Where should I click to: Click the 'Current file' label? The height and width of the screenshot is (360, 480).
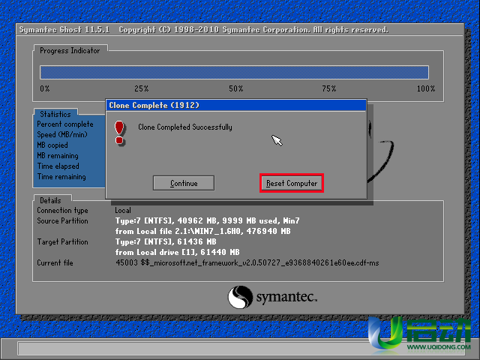[x=55, y=263]
